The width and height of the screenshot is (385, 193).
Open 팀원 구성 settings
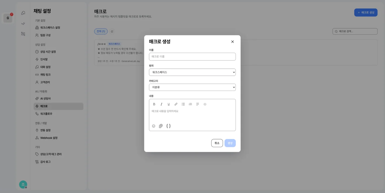[x=58, y=35]
